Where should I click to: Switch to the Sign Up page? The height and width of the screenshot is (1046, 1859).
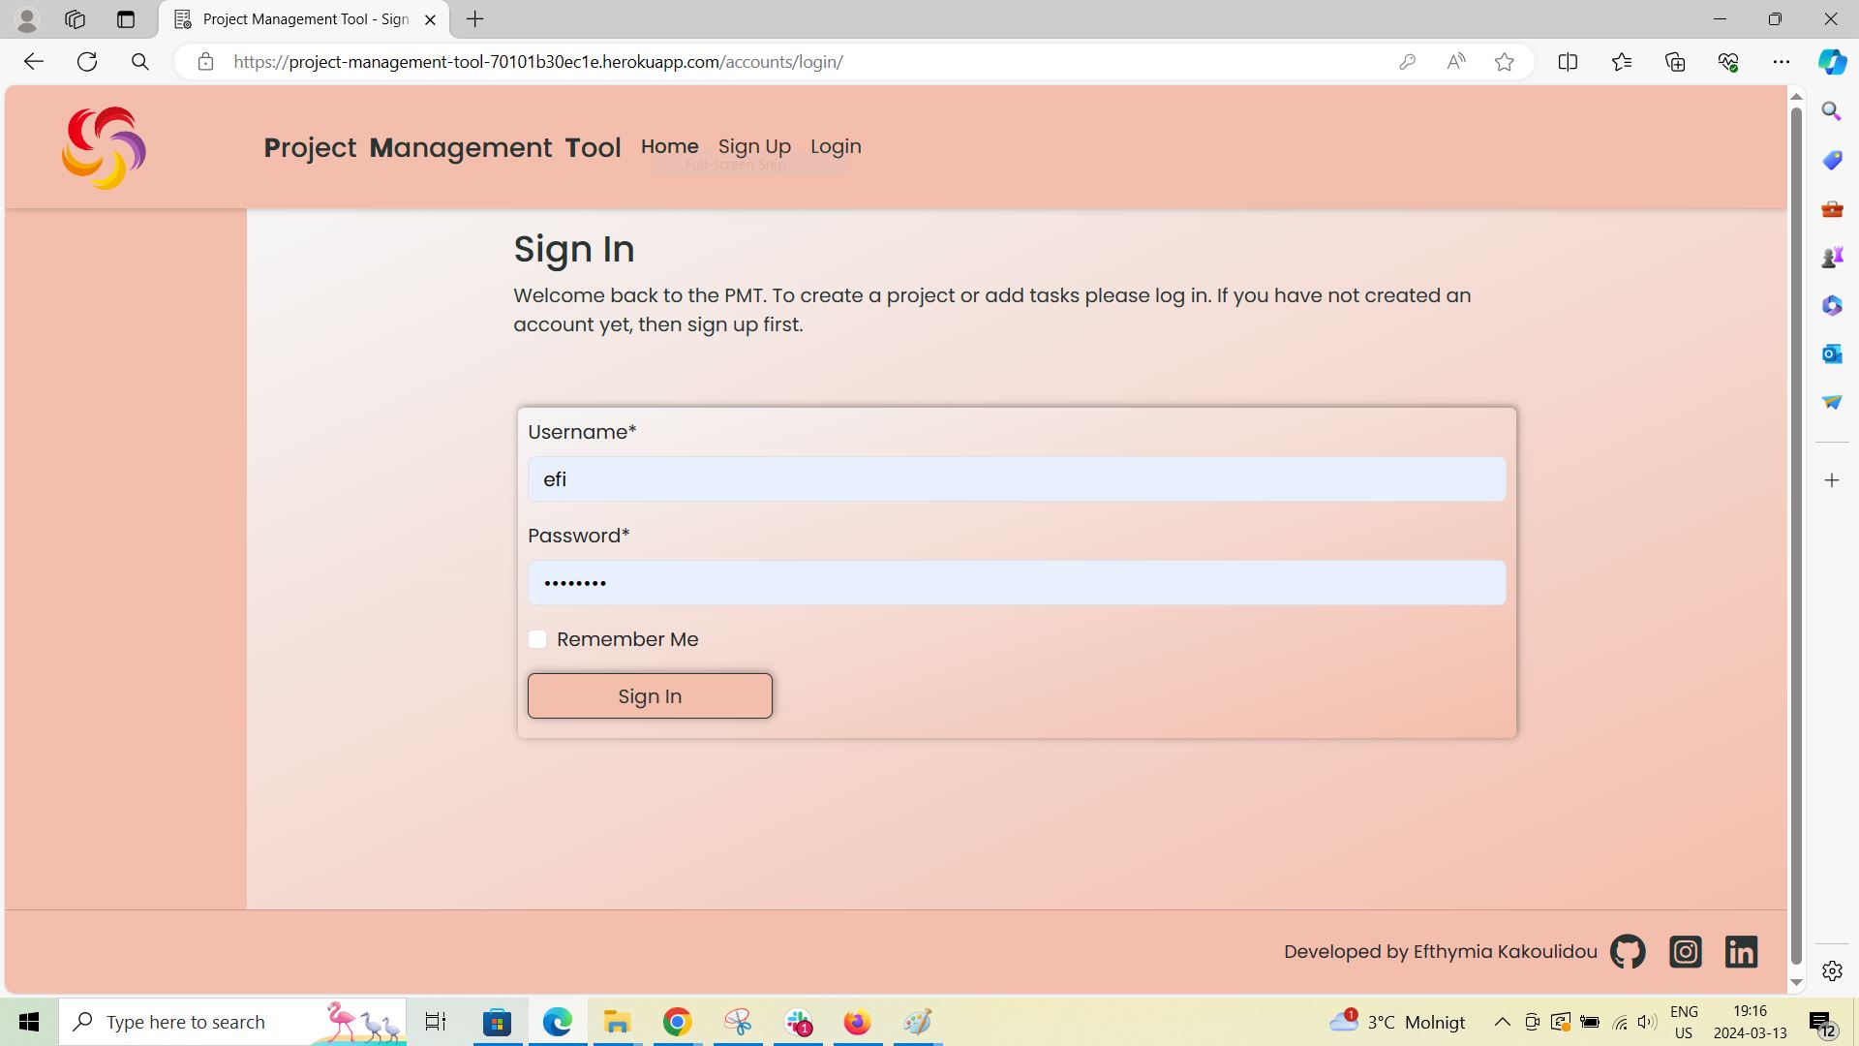tap(754, 146)
